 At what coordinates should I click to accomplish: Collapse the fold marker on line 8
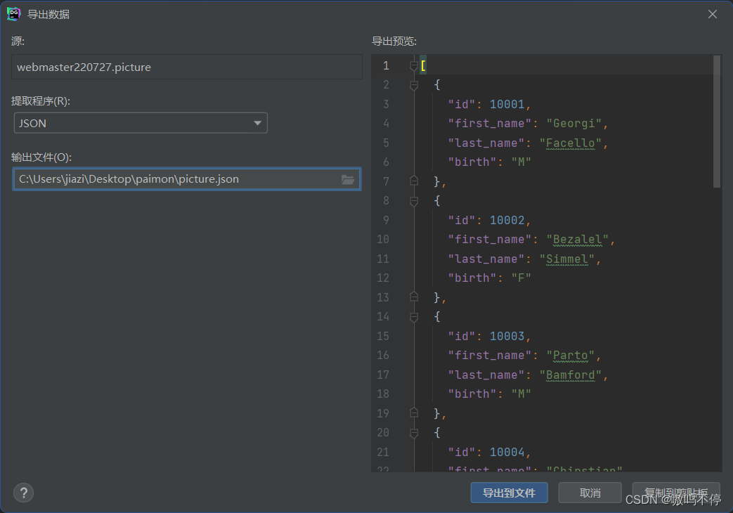(414, 201)
